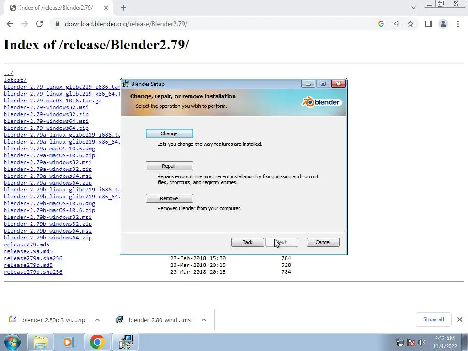Click the Blender Setup title bar icon
Image resolution: width=468 pixels, height=351 pixels.
pyautogui.click(x=126, y=84)
